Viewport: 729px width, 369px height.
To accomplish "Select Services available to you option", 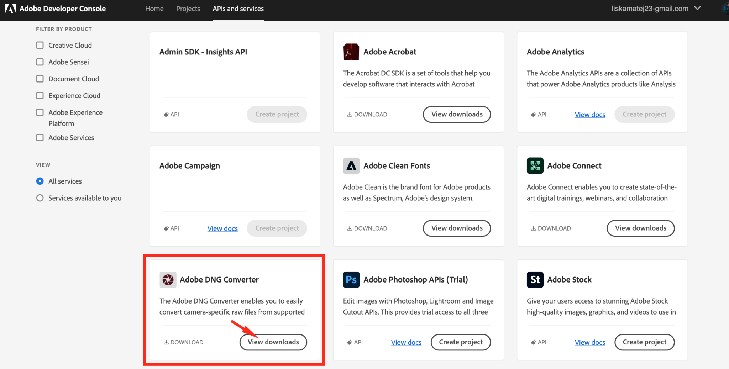I will point(40,198).
